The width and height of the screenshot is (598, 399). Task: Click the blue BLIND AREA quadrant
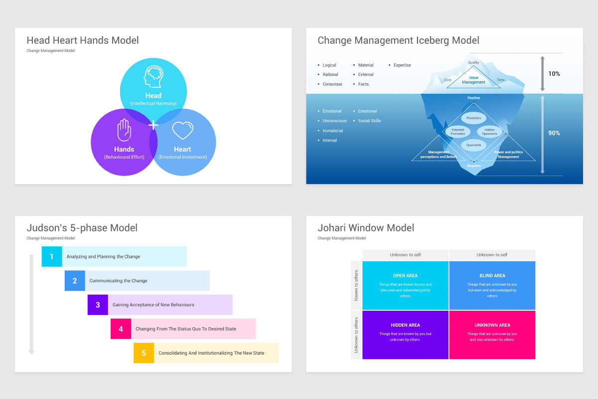pyautogui.click(x=492, y=285)
